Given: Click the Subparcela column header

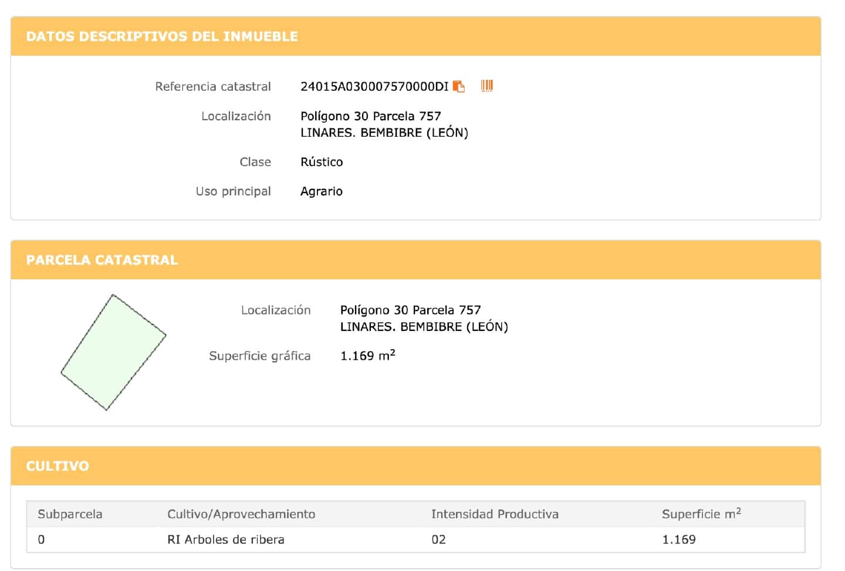Looking at the screenshot, I should pos(70,514).
